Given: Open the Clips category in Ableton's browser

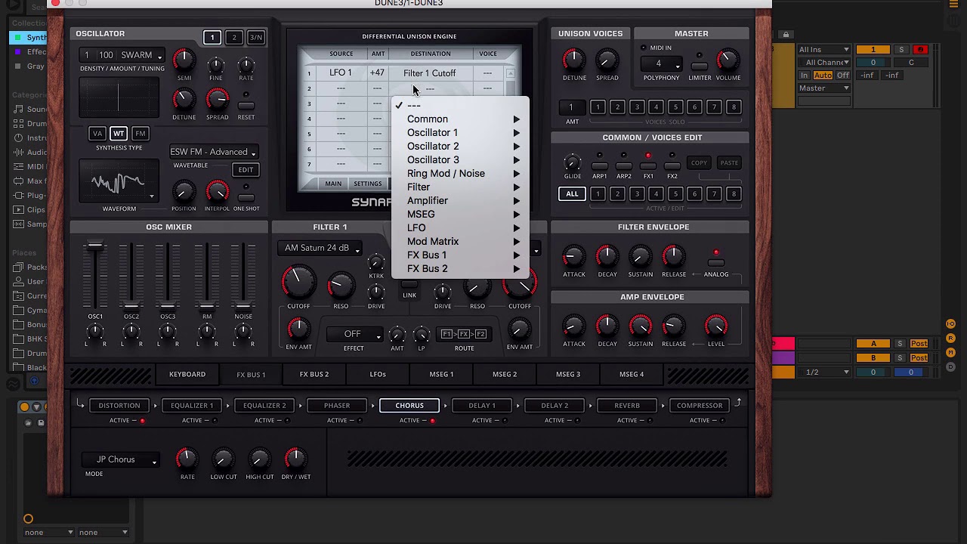Looking at the screenshot, I should (x=30, y=209).
